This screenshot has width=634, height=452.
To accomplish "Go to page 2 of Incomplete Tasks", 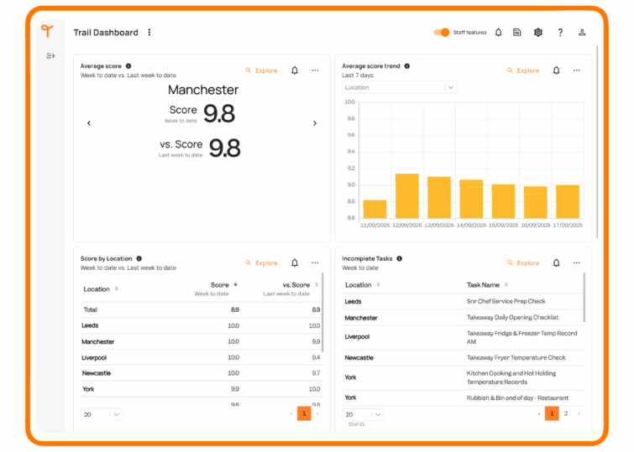I will [x=566, y=413].
